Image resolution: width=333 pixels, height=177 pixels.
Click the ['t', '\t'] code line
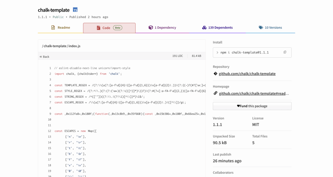click(x=75, y=148)
